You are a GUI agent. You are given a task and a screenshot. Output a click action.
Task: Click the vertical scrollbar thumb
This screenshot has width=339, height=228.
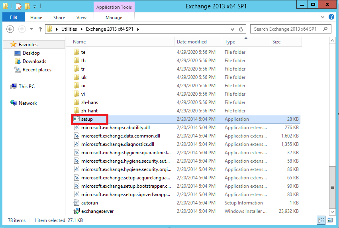tap(332, 187)
